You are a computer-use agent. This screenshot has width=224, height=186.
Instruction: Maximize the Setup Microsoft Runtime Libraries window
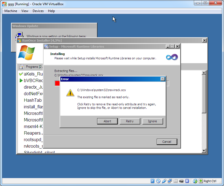click(172, 47)
